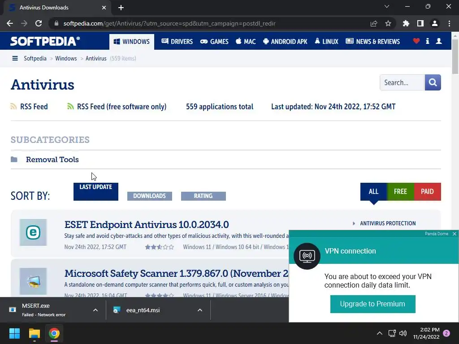This screenshot has height=344, width=459.
Task: Open the Windows Start menu
Action: (x=14, y=333)
